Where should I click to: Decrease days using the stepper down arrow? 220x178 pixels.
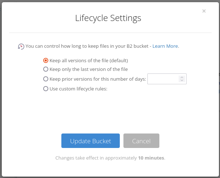[182, 80]
